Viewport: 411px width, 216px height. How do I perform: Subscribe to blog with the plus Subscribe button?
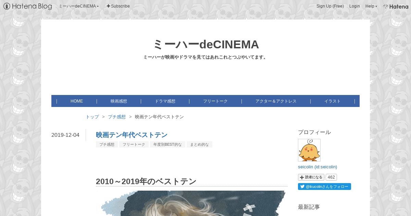pyautogui.click(x=118, y=6)
